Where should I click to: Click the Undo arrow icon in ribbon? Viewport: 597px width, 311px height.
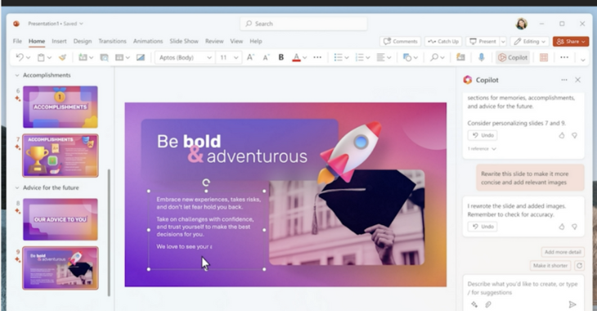coord(20,57)
